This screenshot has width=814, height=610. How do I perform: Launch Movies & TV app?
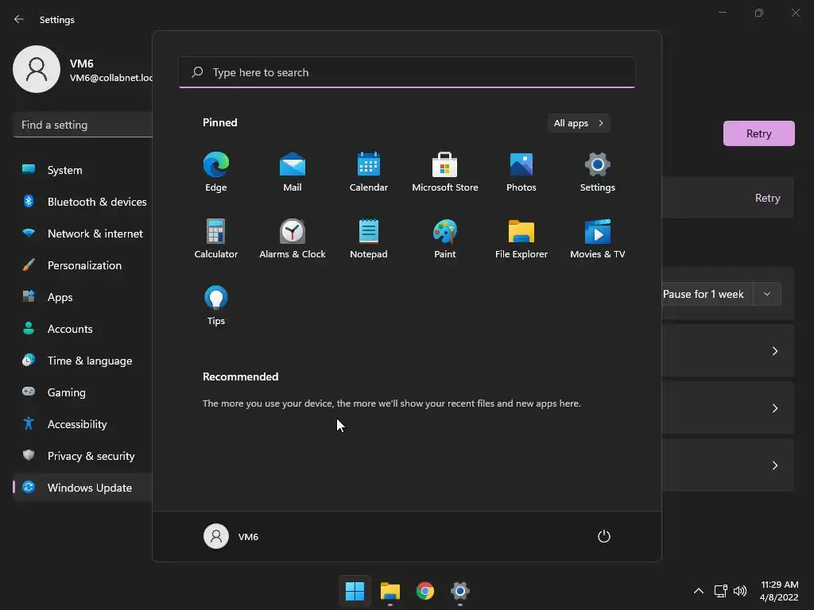pyautogui.click(x=598, y=238)
